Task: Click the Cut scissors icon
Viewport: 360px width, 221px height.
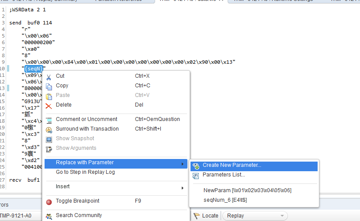Action: (x=49, y=76)
